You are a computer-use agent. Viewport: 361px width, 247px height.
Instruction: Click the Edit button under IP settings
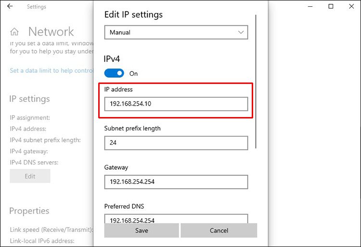point(30,176)
